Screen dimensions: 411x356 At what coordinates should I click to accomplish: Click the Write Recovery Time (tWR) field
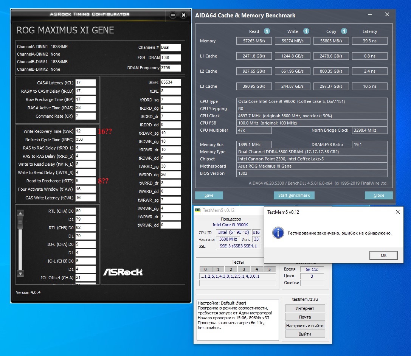85,131
